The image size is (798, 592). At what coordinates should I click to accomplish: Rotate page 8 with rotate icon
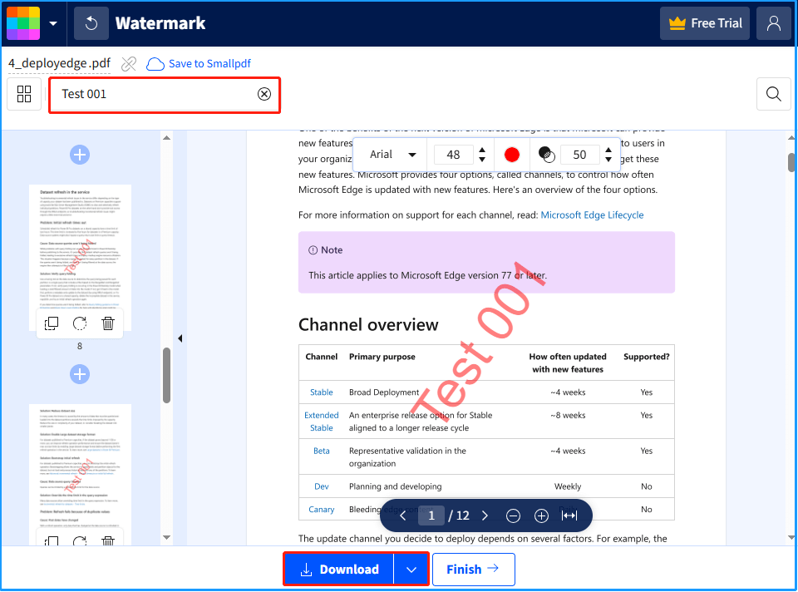(80, 323)
